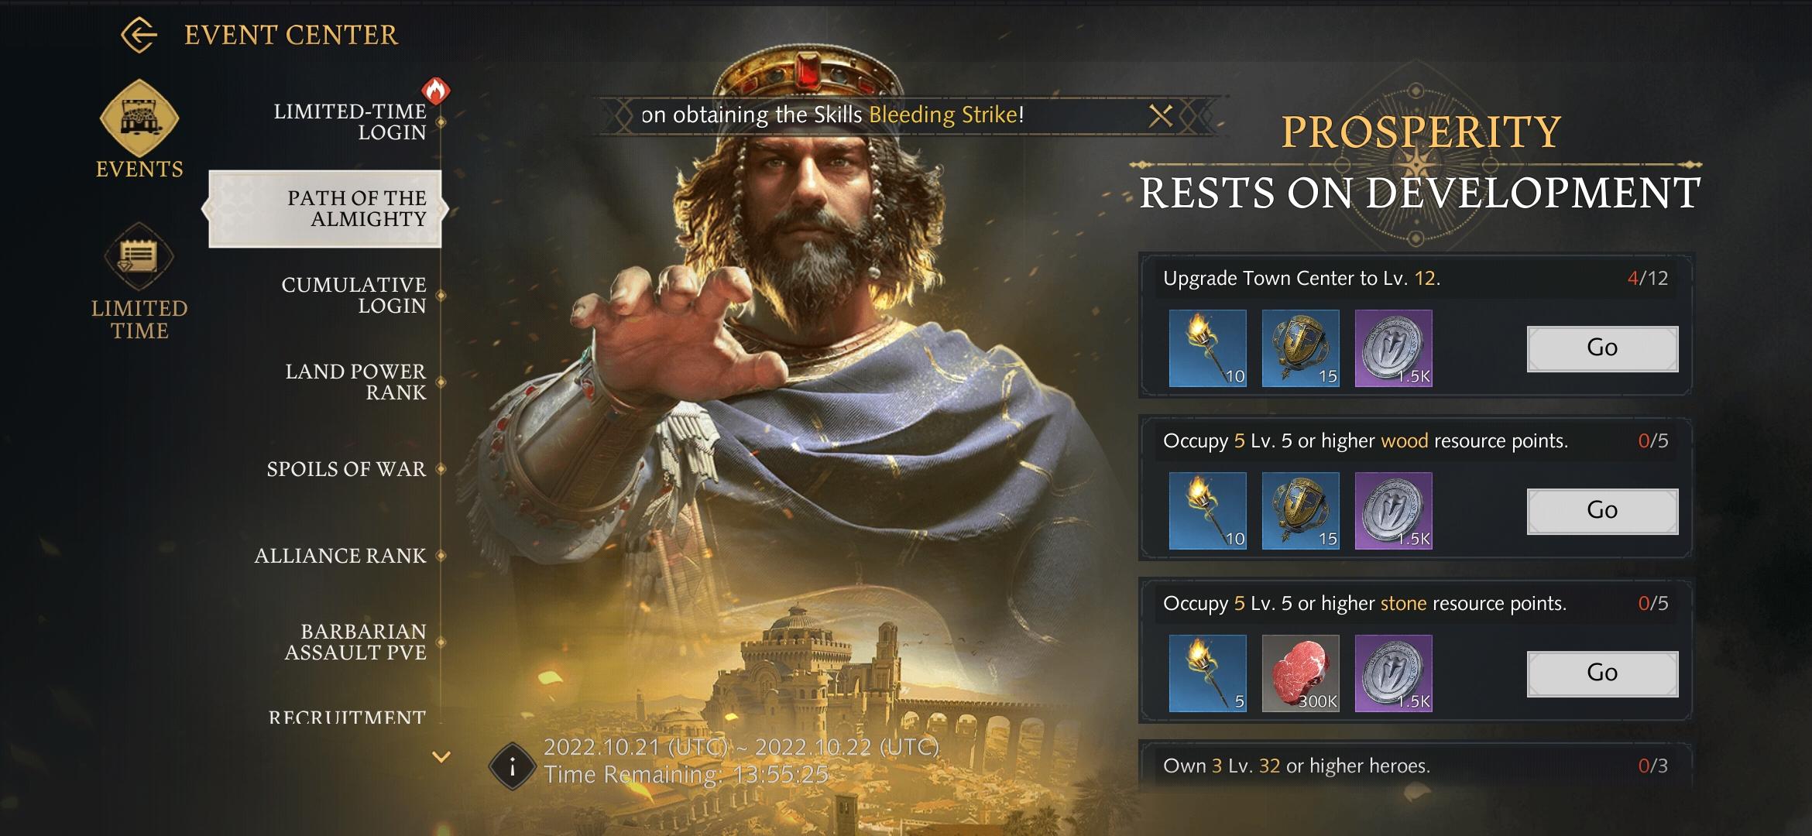Expand the event list with down chevron
Viewport: 1812px width, 836px height.
click(x=441, y=757)
